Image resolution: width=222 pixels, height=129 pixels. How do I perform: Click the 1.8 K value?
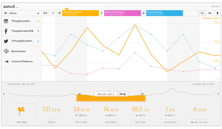pos(170,109)
